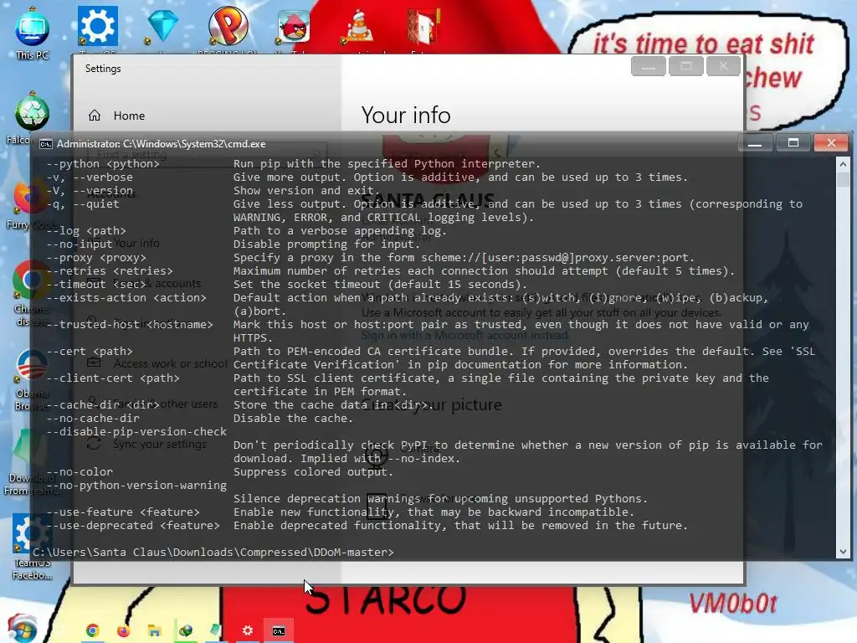Switch to cmd.exe taskbar button
857x643 pixels.
click(x=279, y=630)
